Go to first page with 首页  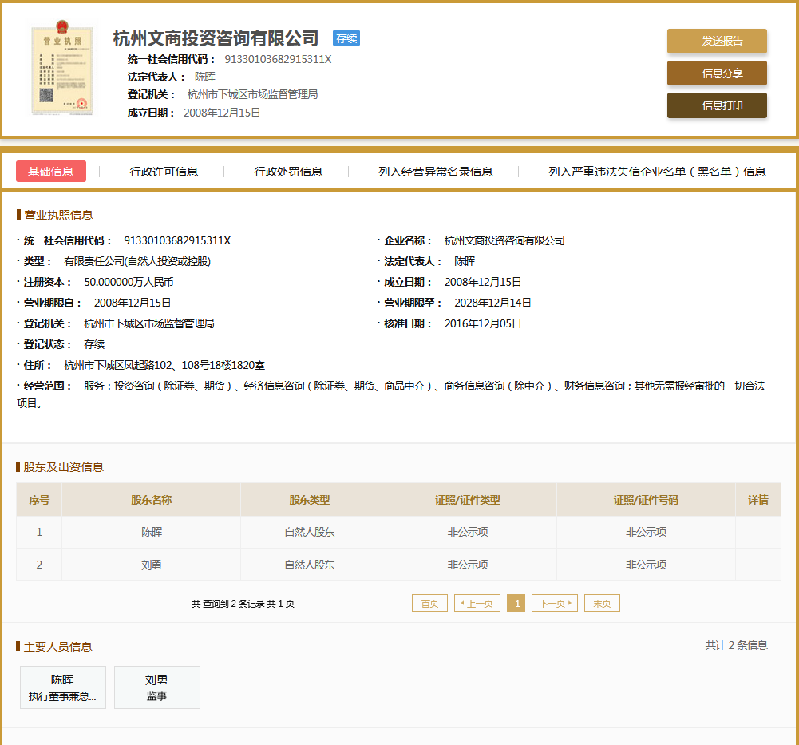click(x=429, y=604)
